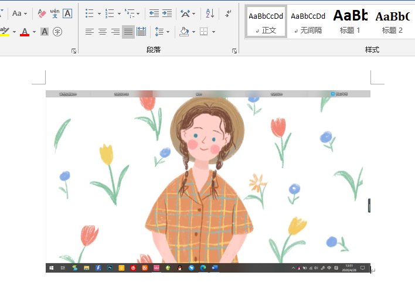This screenshot has height=299, width=415.
Task: Click the Clear All Formatting eraser icon
Action: [x=42, y=13]
